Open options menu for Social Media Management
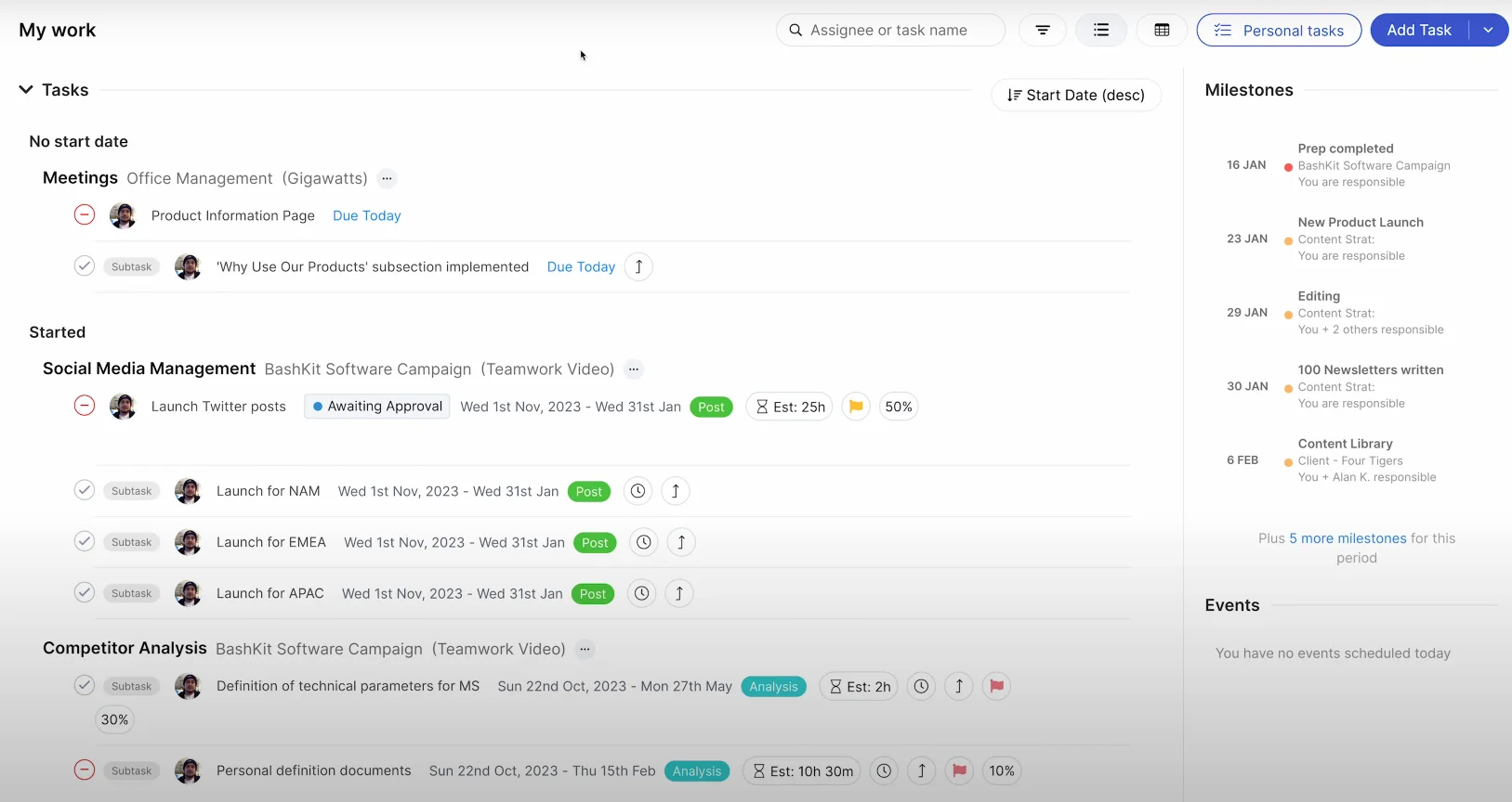The width and height of the screenshot is (1512, 802). click(x=634, y=369)
